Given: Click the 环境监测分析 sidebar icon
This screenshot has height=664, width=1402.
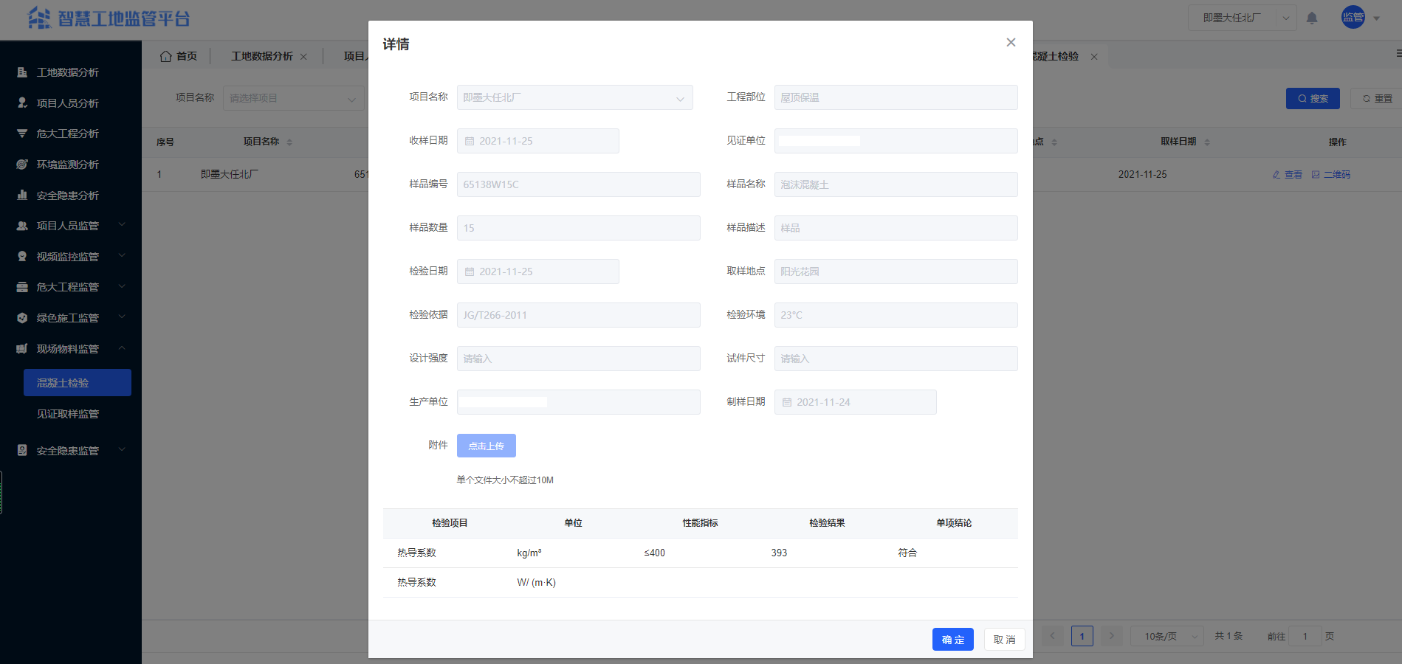Looking at the screenshot, I should click(22, 165).
